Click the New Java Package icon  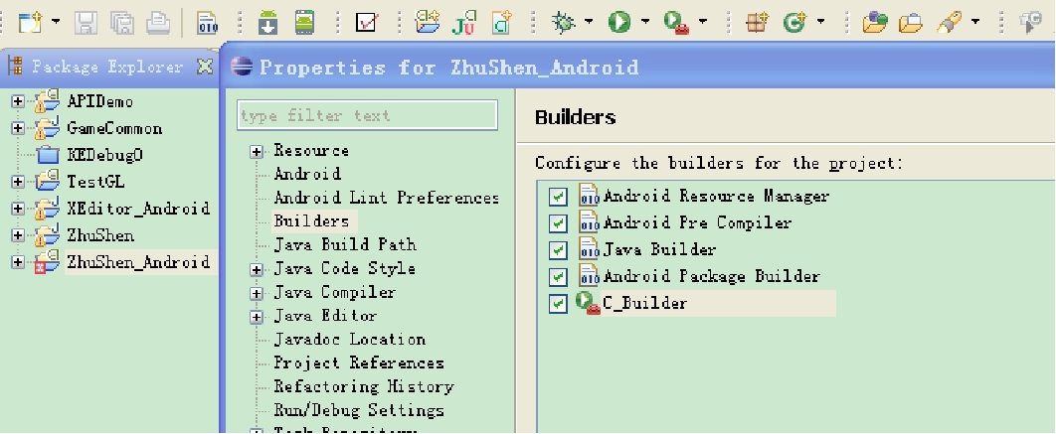[758, 24]
